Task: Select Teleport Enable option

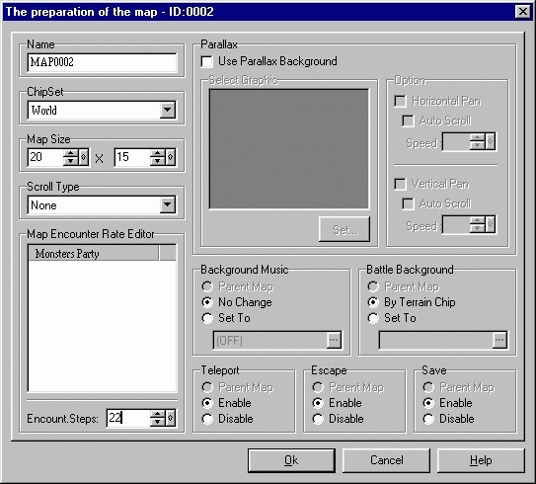Action: (x=207, y=403)
